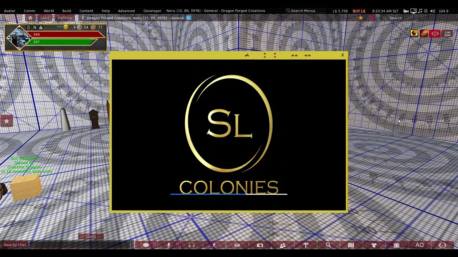Click the Nearby Chat input field
The width and height of the screenshot is (458, 257).
tap(81, 245)
